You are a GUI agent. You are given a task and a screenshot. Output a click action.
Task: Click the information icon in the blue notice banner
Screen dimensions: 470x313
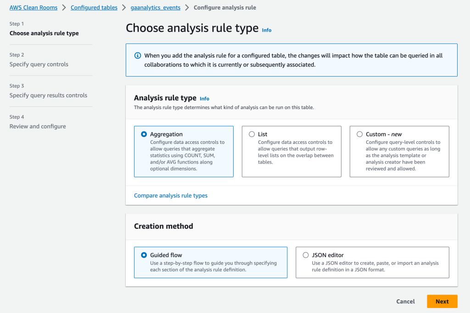pos(137,55)
